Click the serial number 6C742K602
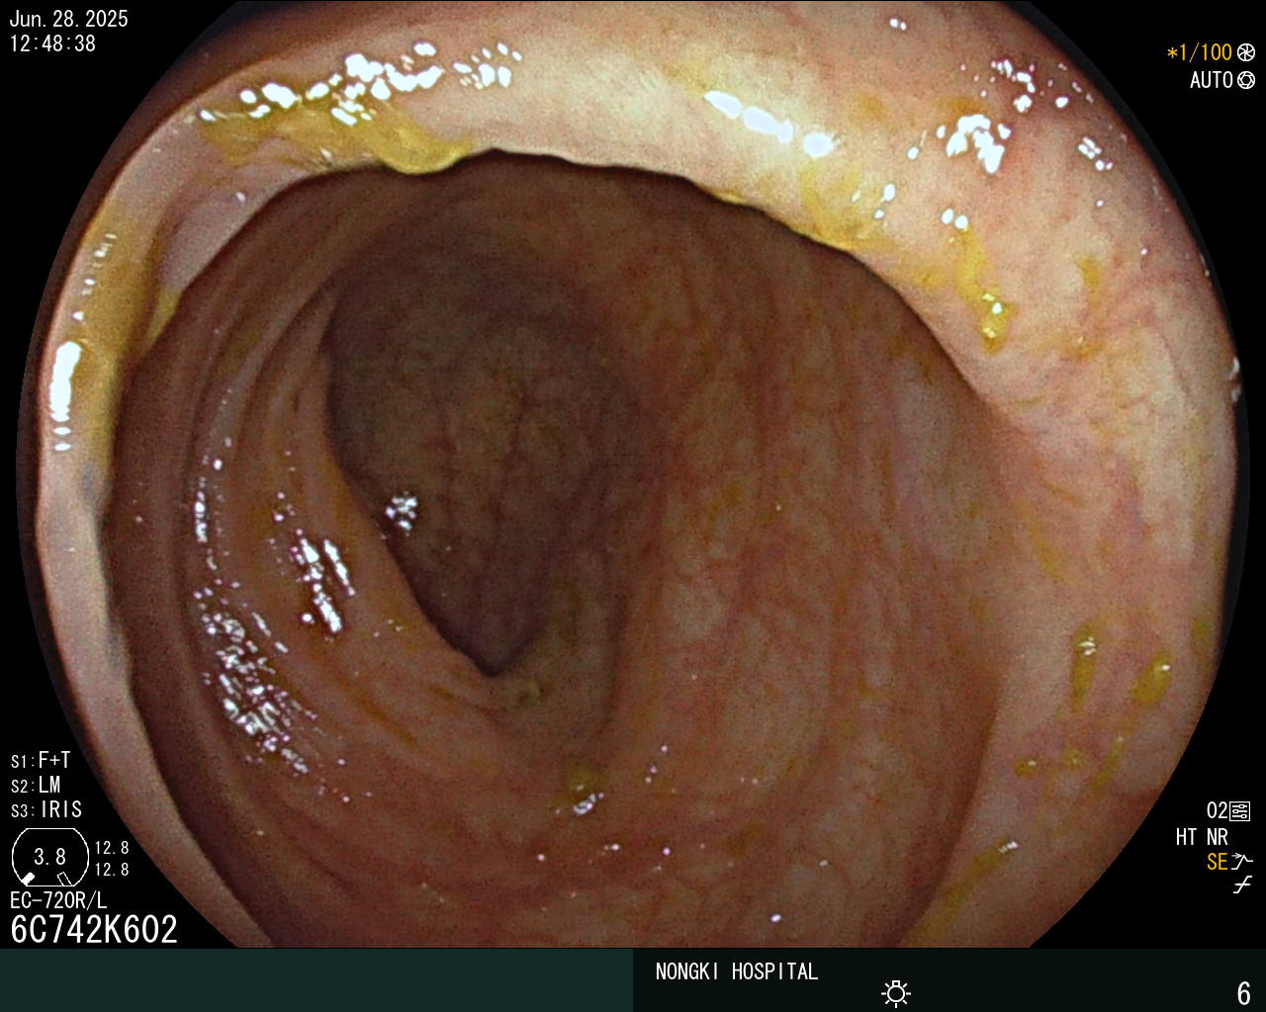The width and height of the screenshot is (1266, 1012). coord(94,930)
